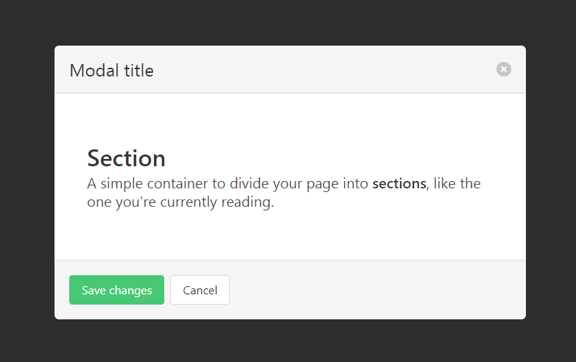Screen dimensions: 576x362
Task: Click the green Save changes button
Action: 116,290
